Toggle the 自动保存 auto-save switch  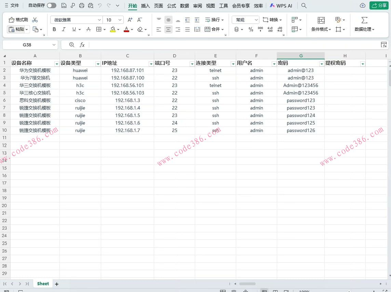(x=52, y=5)
